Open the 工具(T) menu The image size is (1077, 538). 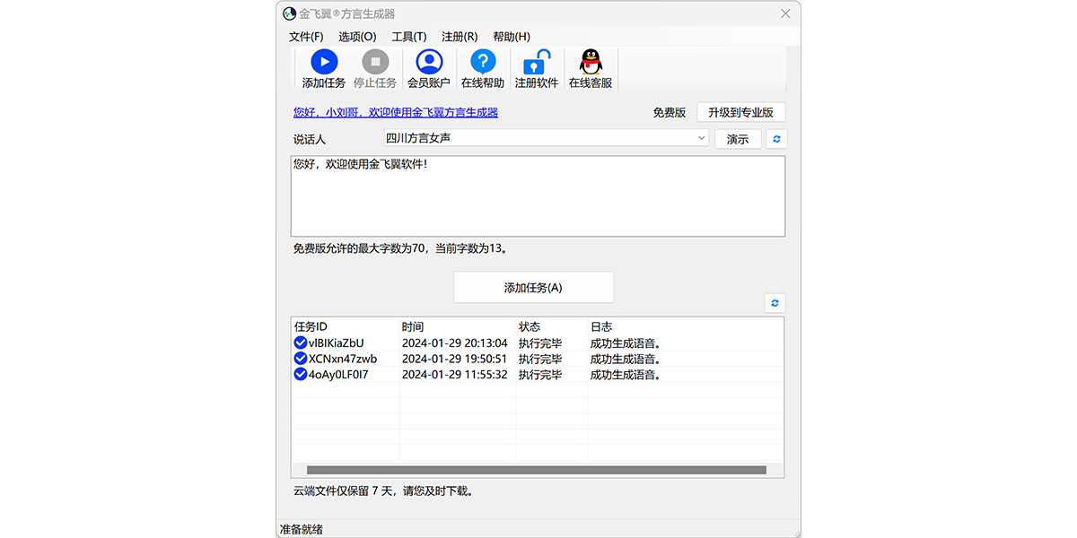point(409,37)
